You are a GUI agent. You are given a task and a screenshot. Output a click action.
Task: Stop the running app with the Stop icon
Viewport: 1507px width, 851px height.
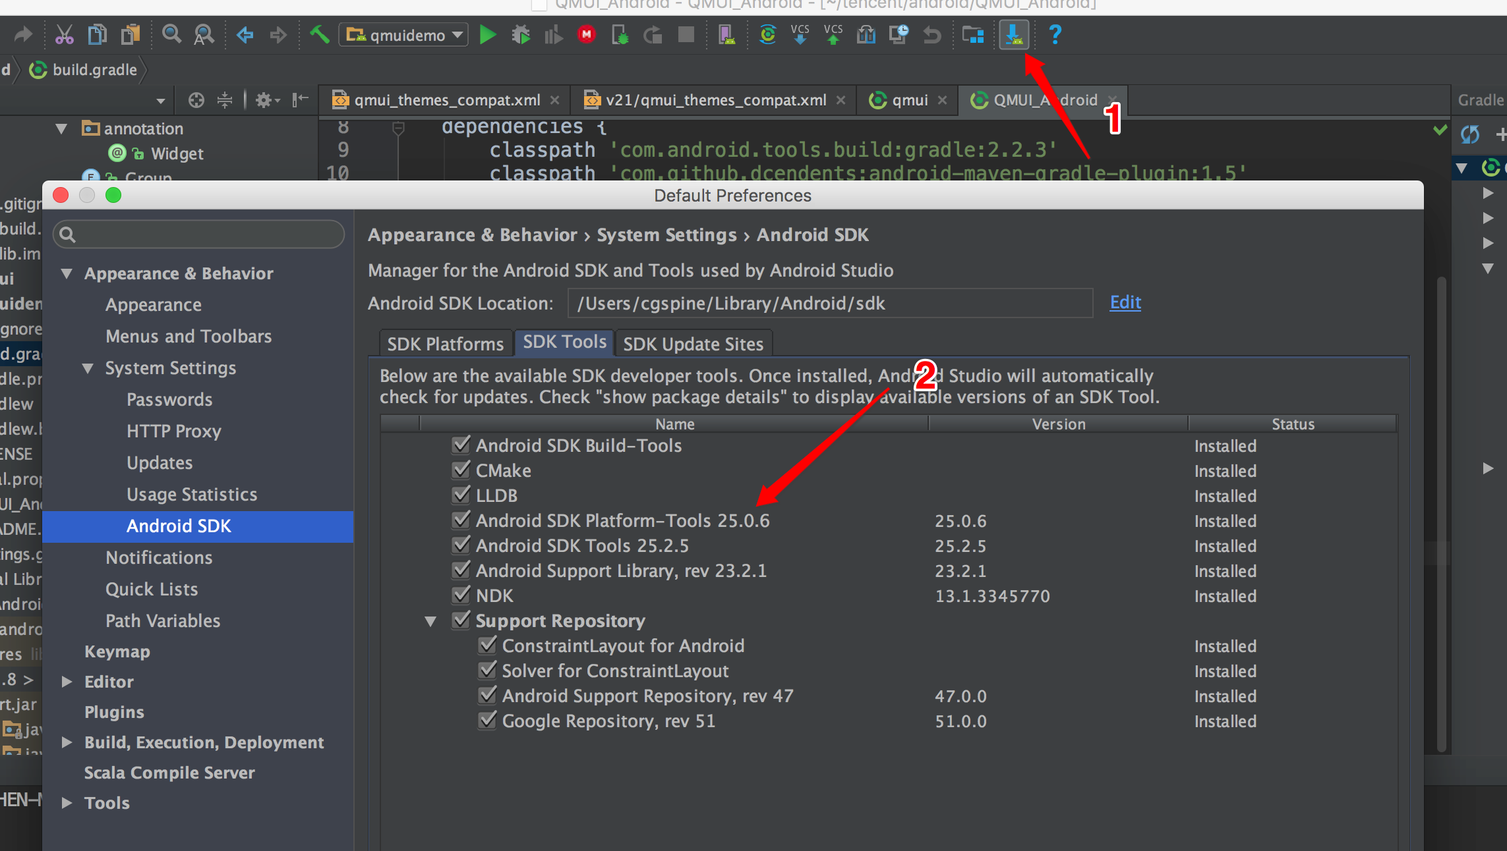tap(686, 35)
